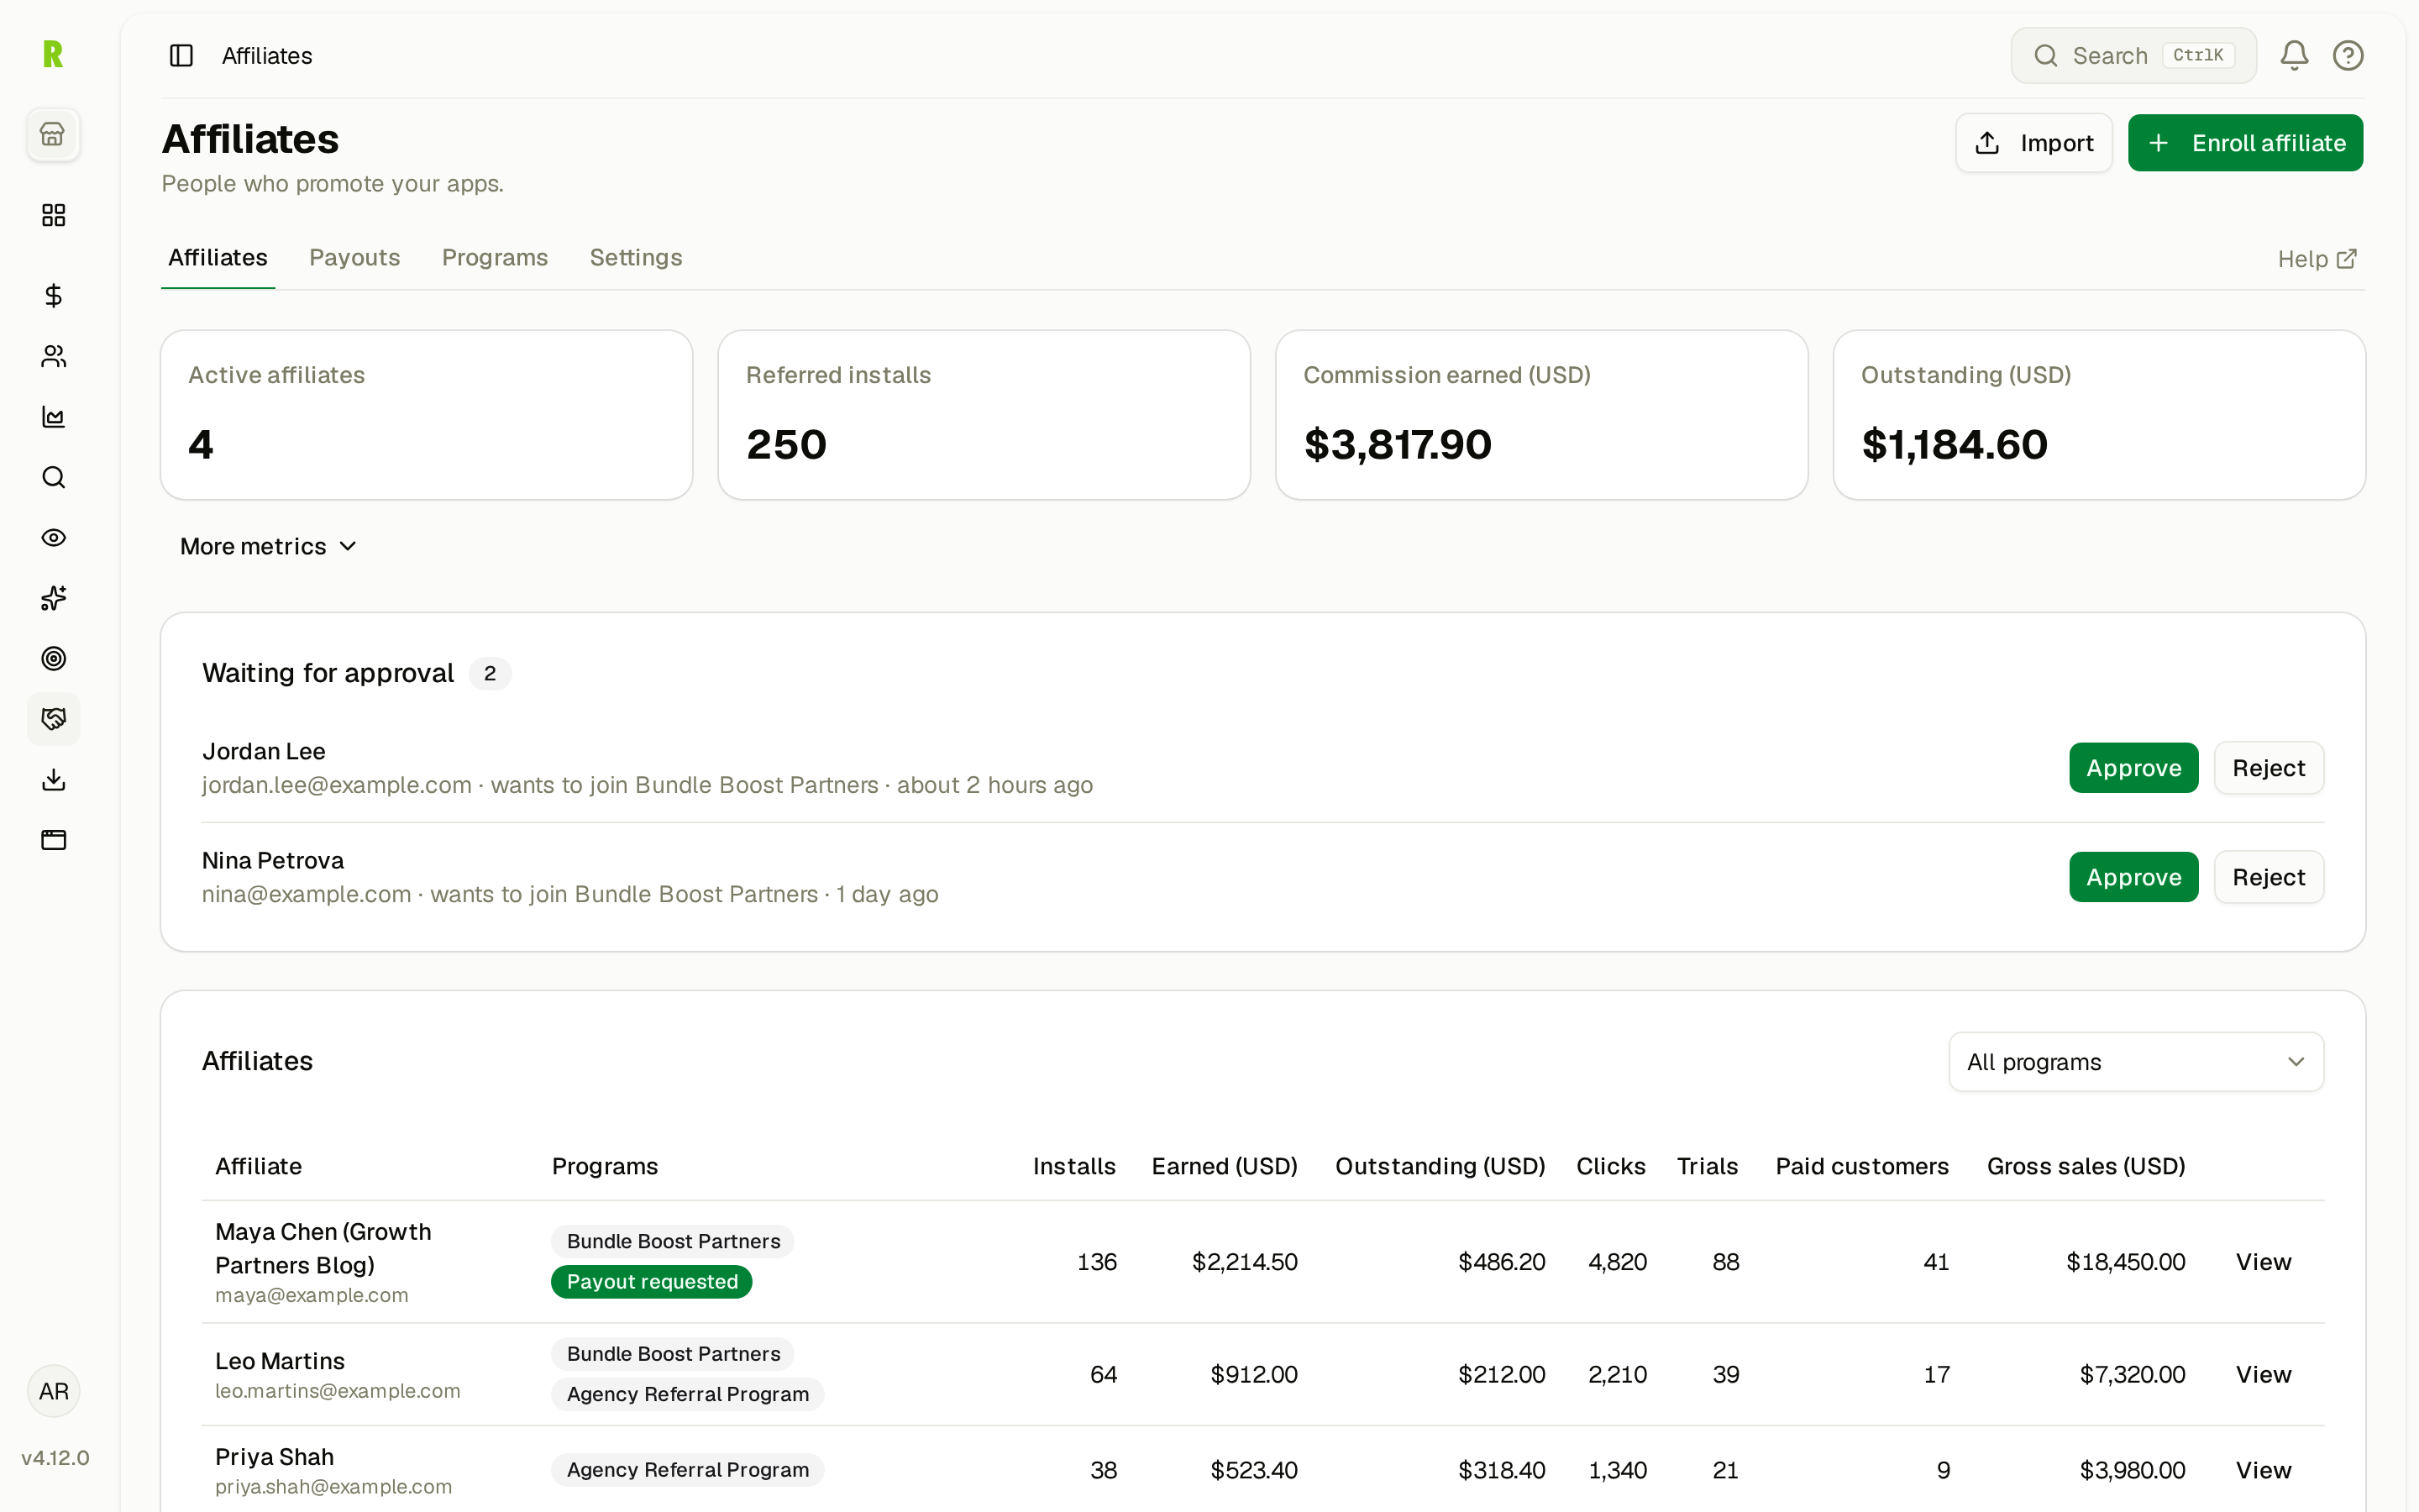Reject Jordan Lee's request

2268,768
